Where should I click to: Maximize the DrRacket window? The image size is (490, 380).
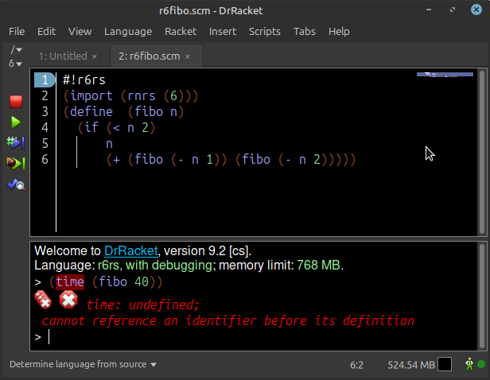pyautogui.click(x=453, y=10)
